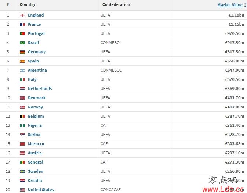Open the Senegal country link
The height and width of the screenshot is (193, 247).
36,162
